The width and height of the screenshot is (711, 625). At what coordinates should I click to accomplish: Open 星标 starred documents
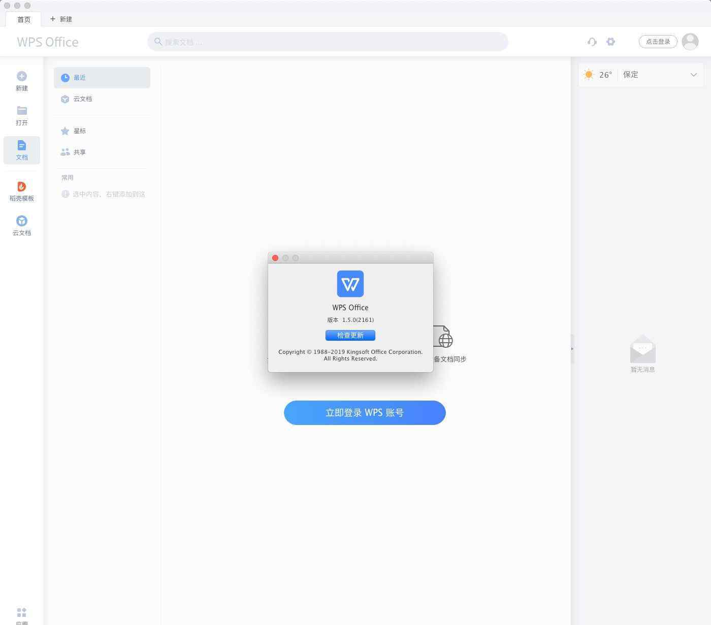102,131
